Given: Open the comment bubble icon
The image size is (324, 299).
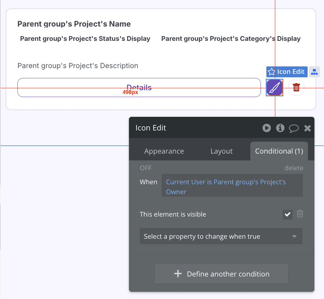Looking at the screenshot, I should tap(294, 128).
